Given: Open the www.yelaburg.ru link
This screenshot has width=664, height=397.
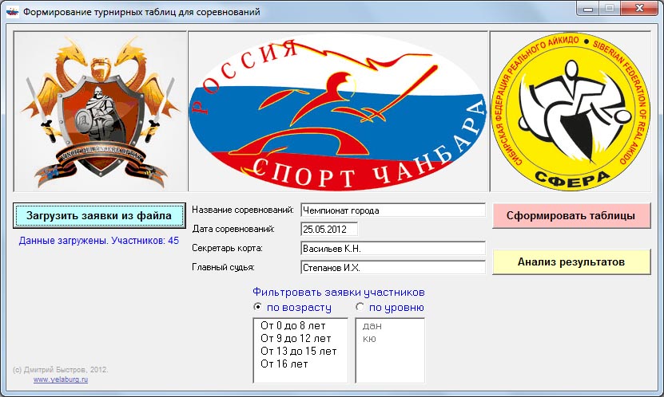Looking at the screenshot, I should click(61, 379).
